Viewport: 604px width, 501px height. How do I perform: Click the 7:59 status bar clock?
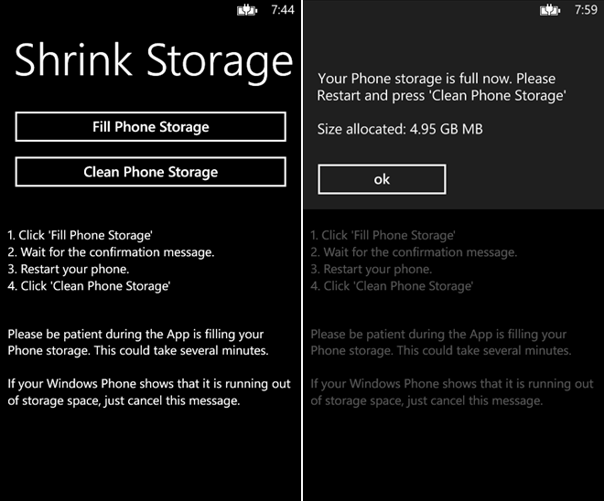[585, 10]
